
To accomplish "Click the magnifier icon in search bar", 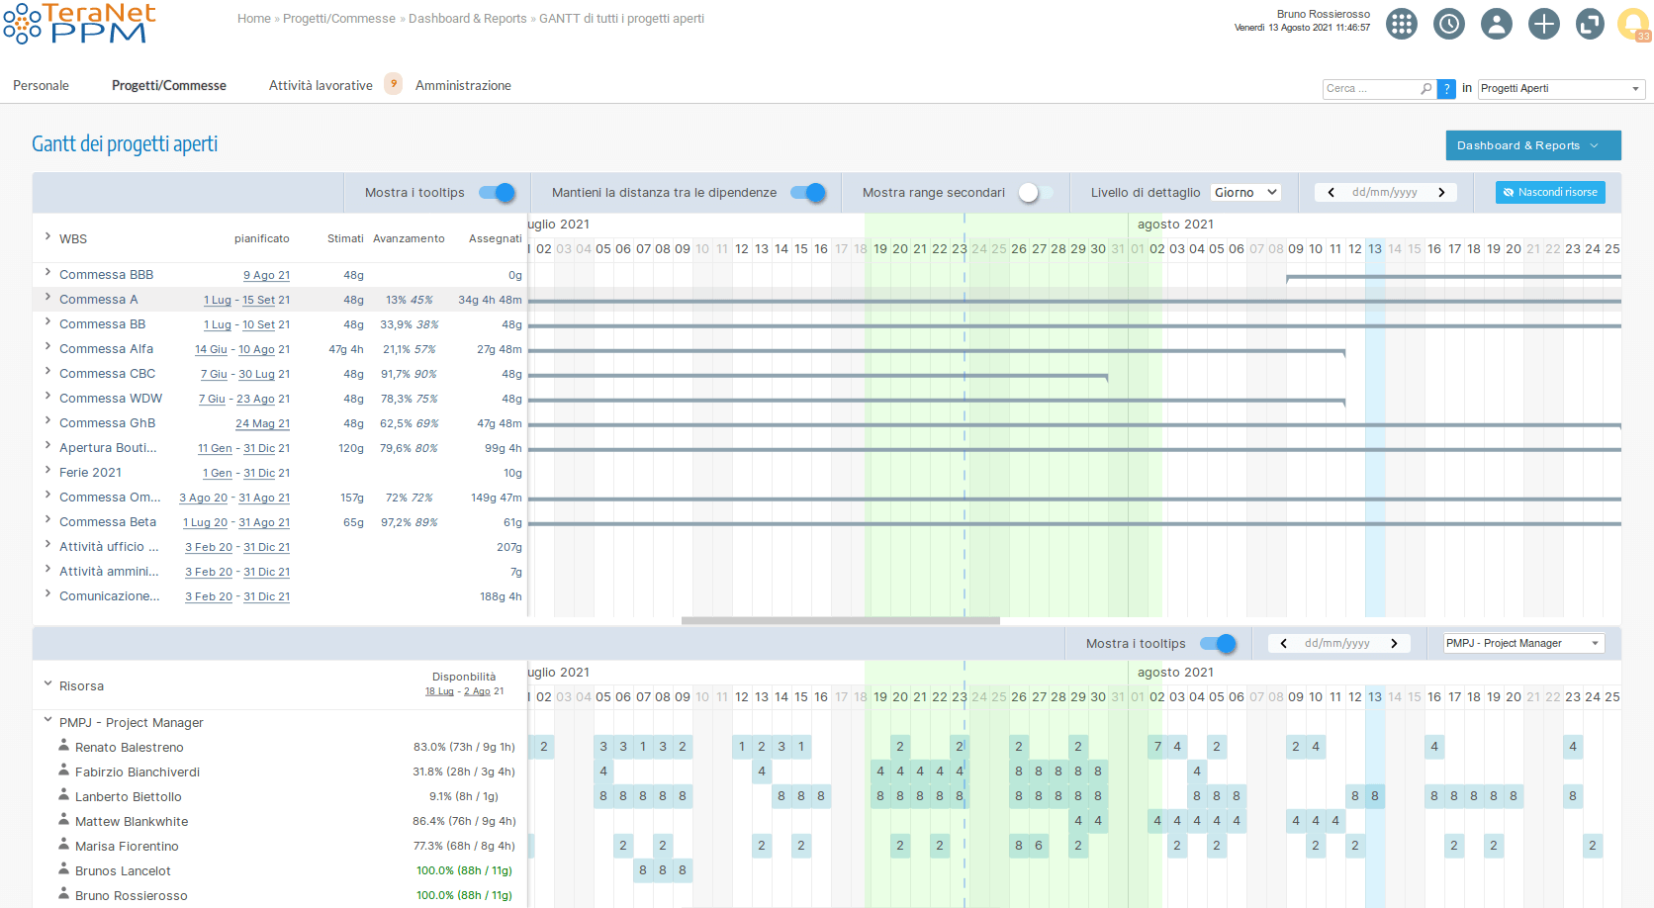I will click(1424, 88).
